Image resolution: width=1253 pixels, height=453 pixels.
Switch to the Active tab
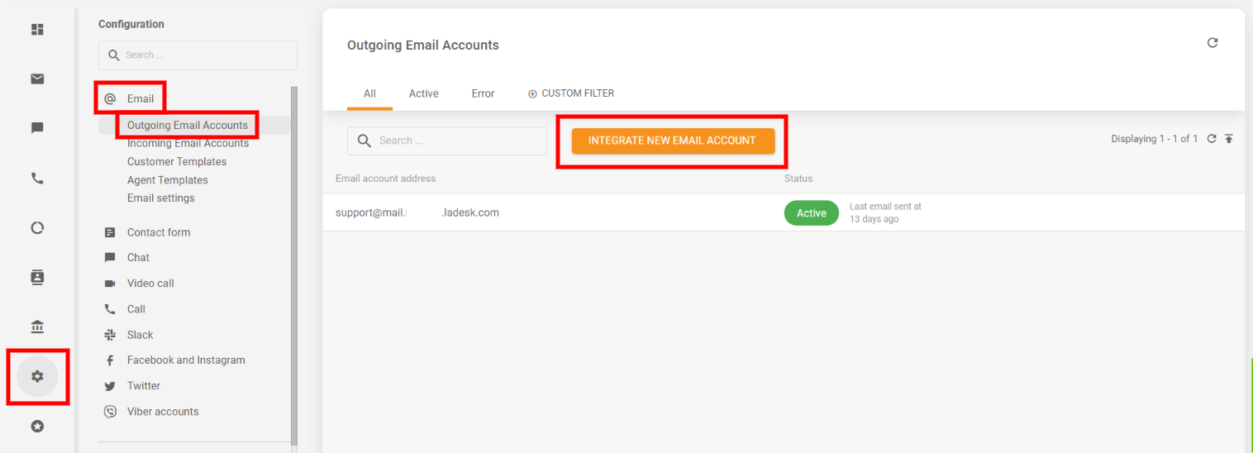point(423,93)
